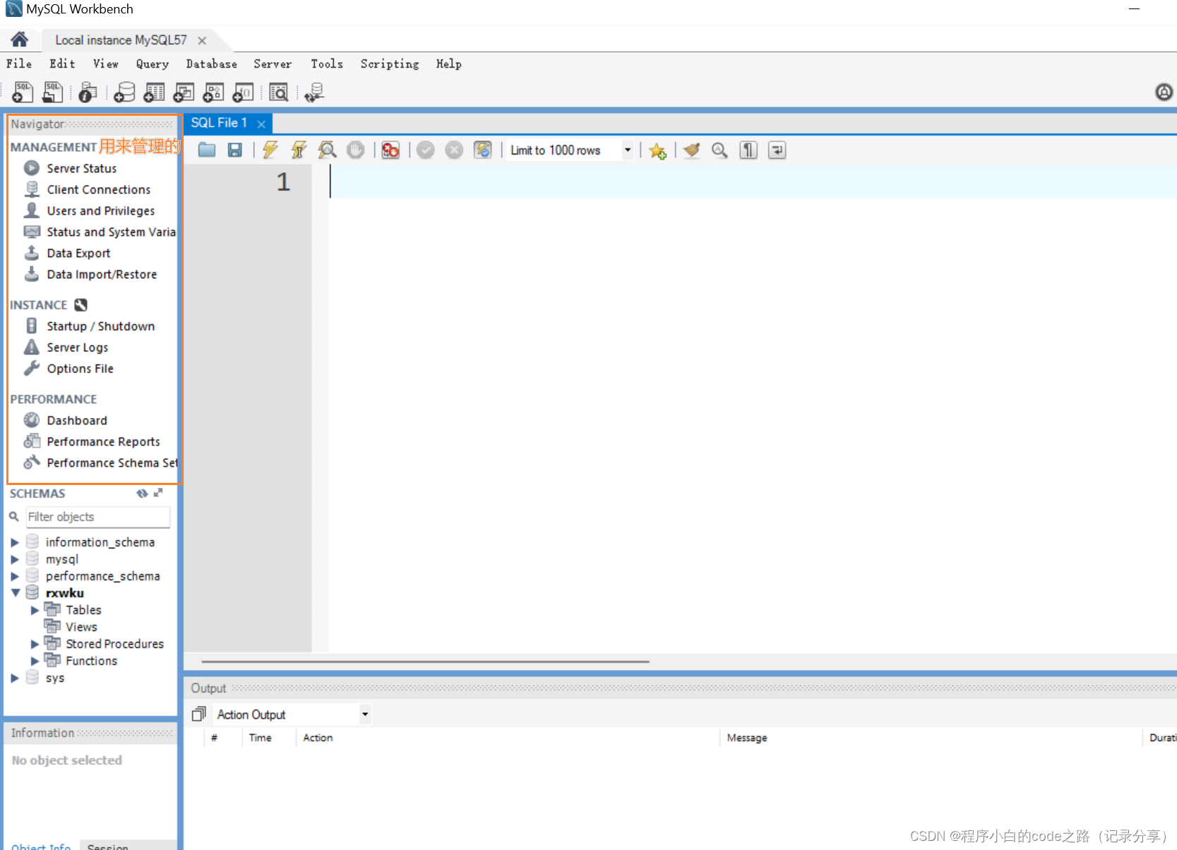Viewport: 1177px width, 850px height.
Task: Close Local instance MySQL57 tab
Action: [202, 40]
